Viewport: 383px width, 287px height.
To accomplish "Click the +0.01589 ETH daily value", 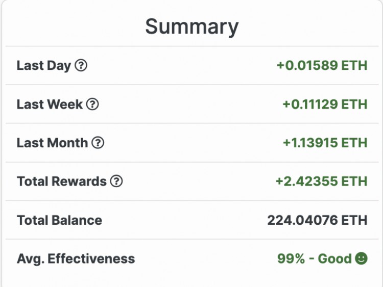I will coord(322,66).
